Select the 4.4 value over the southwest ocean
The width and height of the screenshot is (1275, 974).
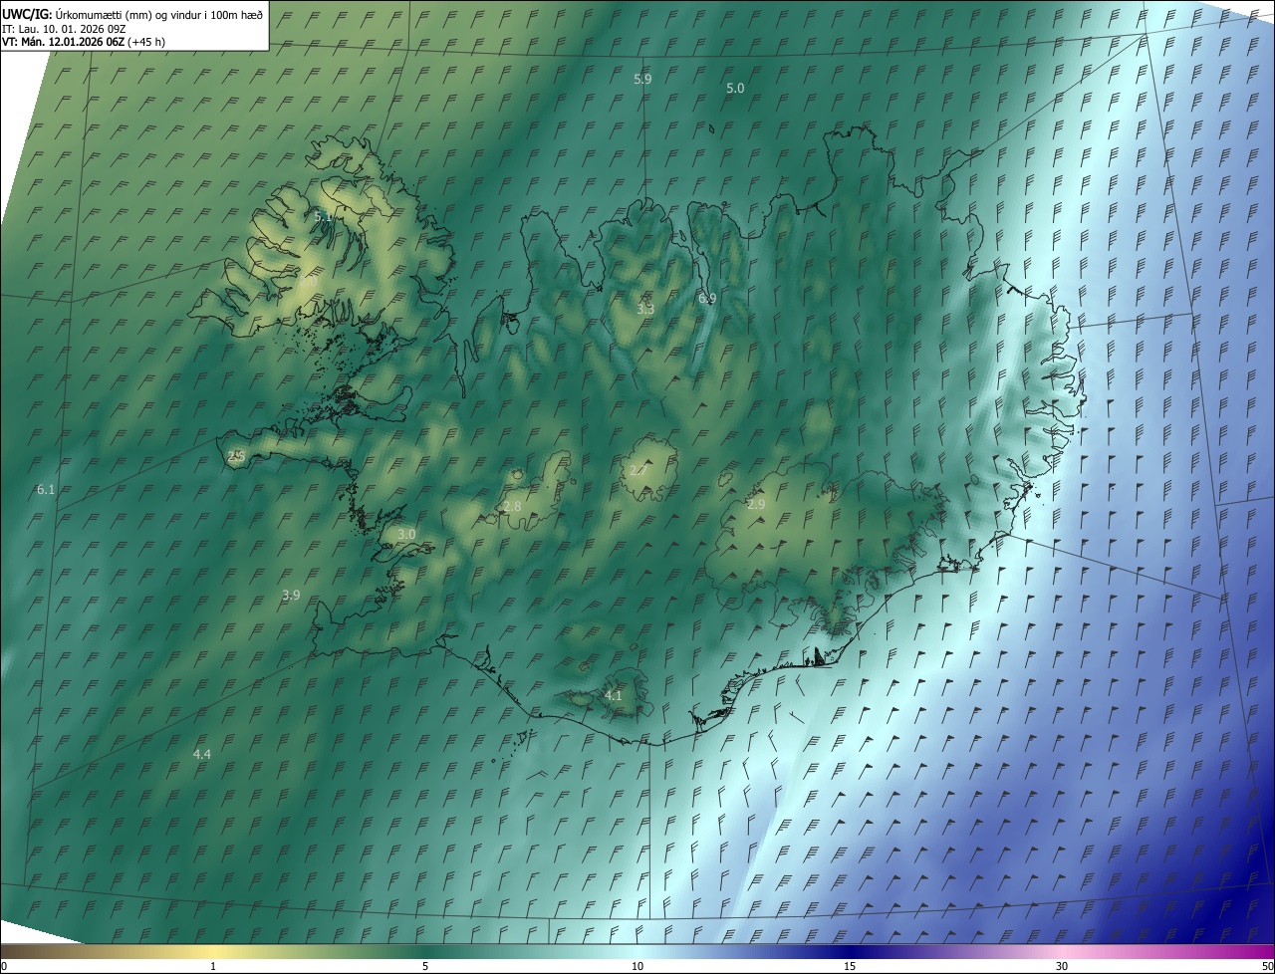[202, 755]
